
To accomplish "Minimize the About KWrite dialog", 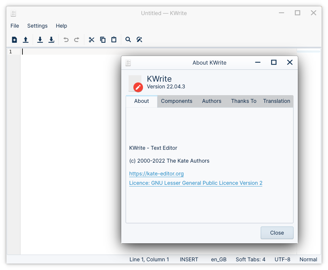I will 258,62.
